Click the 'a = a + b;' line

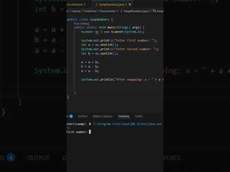click(x=90, y=62)
